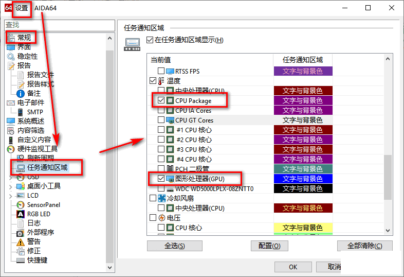404x277 pixels.
Task: Click the blue swatch for 图形处理器(GPU)
Action: pyautogui.click(x=303, y=179)
